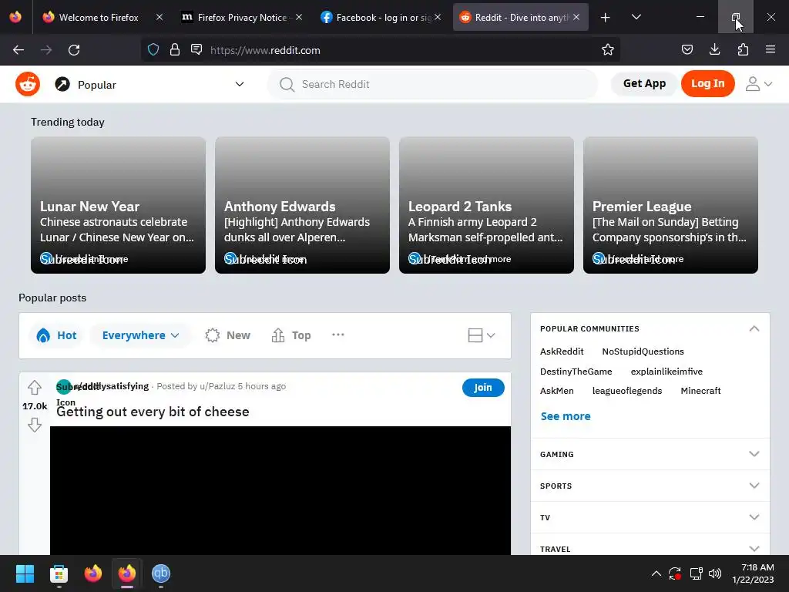Click the Search Reddit field
789x592 pixels.
[x=433, y=84]
